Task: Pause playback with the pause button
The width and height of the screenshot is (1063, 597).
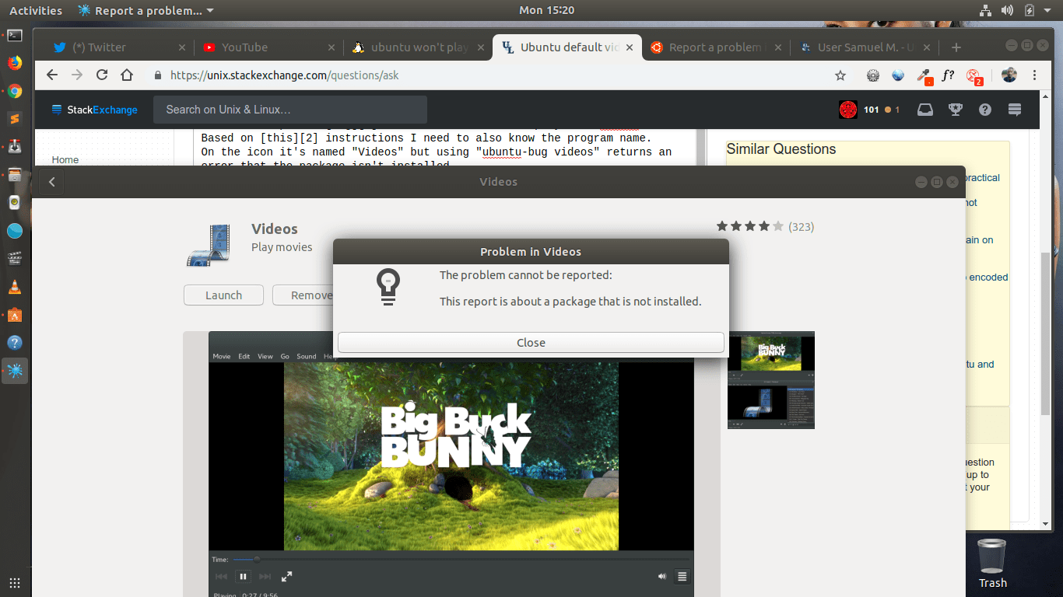Action: pyautogui.click(x=242, y=576)
